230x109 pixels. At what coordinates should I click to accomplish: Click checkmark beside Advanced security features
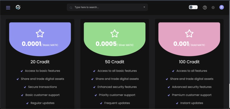(169, 87)
